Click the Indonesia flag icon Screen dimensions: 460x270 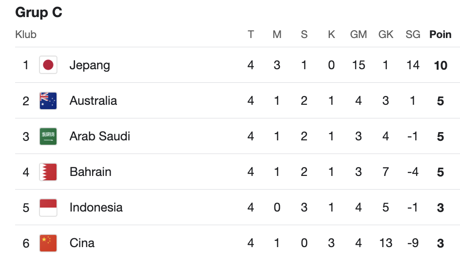pyautogui.click(x=48, y=208)
